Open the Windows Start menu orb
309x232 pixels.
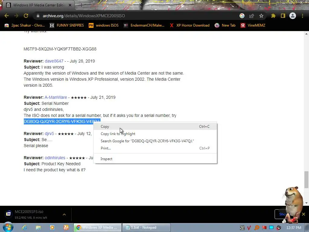8,227
